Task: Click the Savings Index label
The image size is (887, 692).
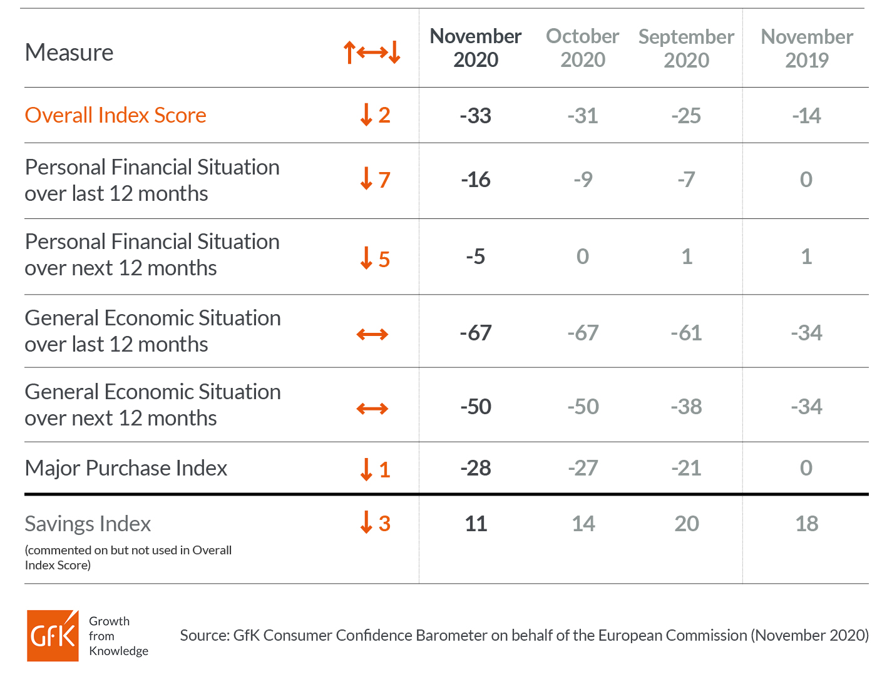Action: click(88, 524)
